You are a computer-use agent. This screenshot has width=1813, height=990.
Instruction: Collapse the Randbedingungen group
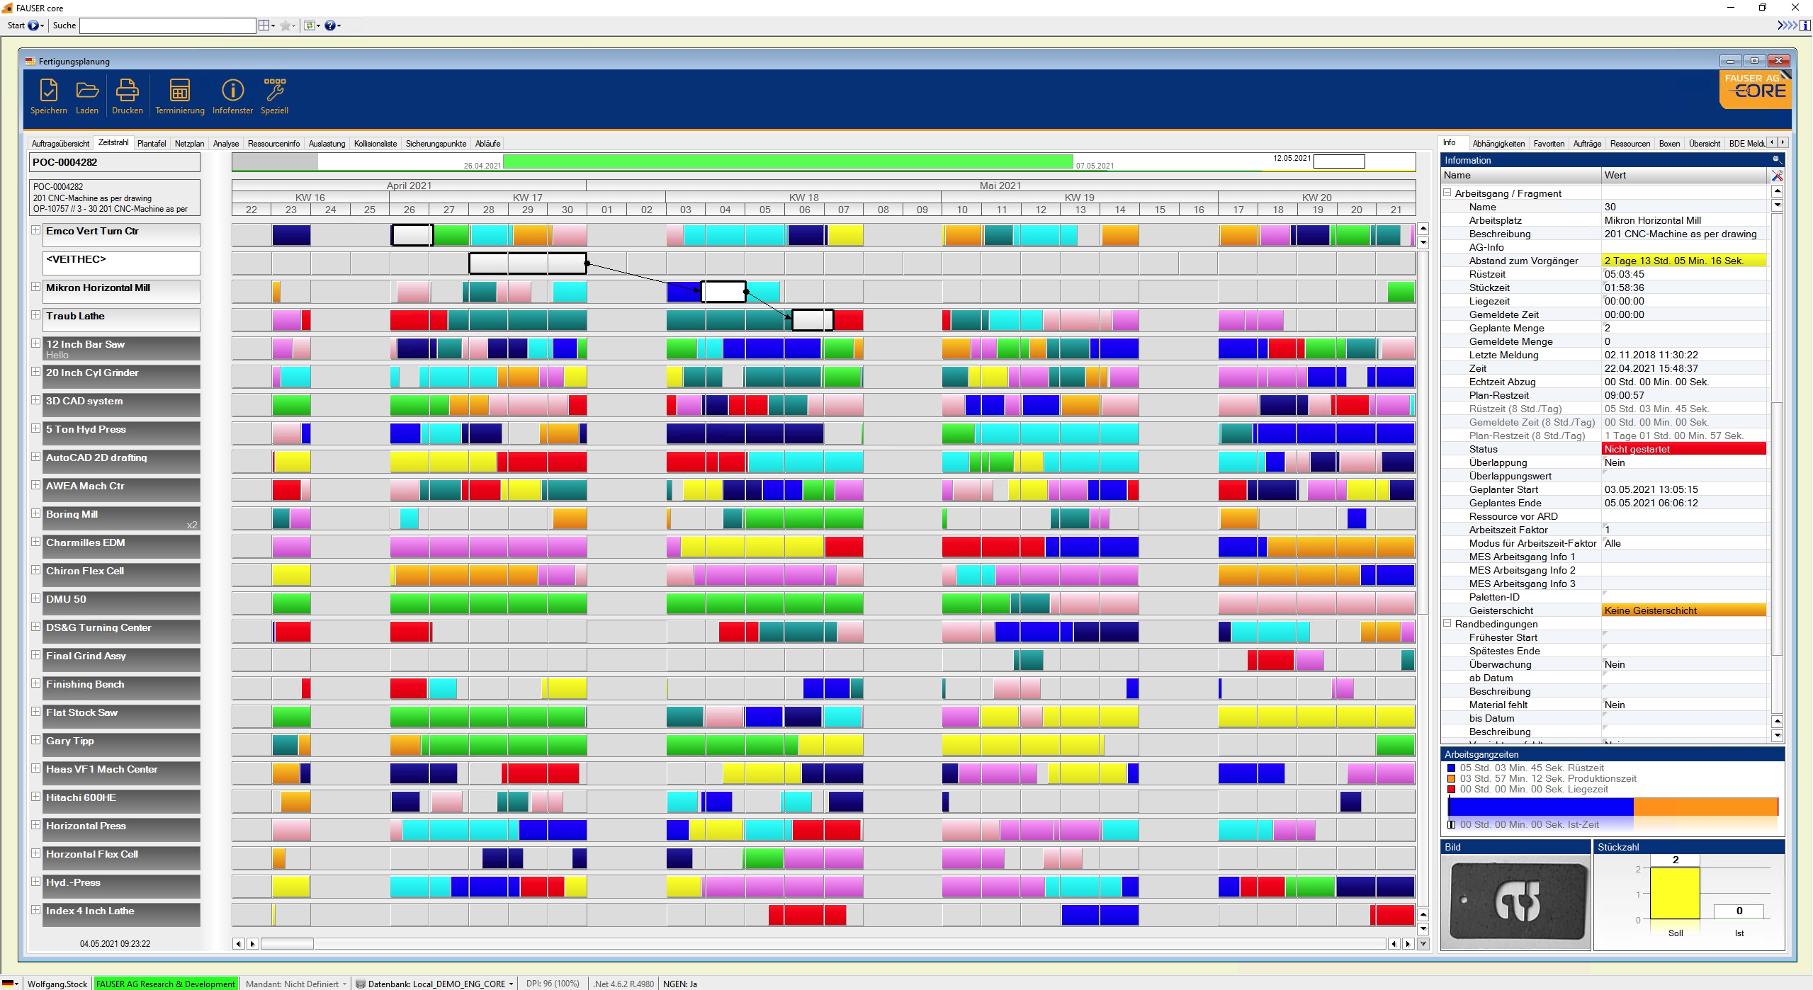(1447, 623)
